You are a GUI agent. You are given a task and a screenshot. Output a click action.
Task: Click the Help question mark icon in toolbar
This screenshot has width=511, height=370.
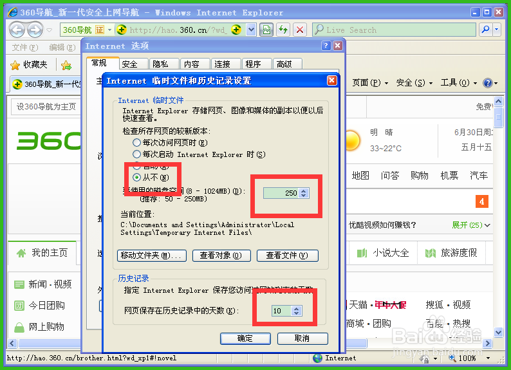pos(488,83)
